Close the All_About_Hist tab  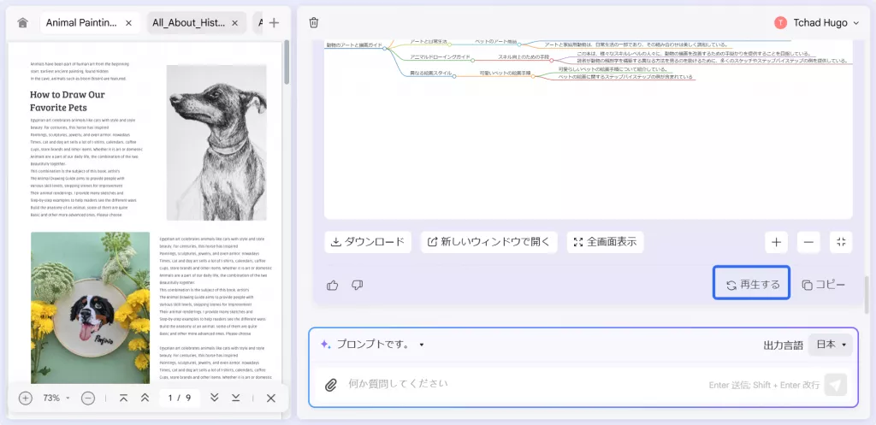click(x=234, y=23)
